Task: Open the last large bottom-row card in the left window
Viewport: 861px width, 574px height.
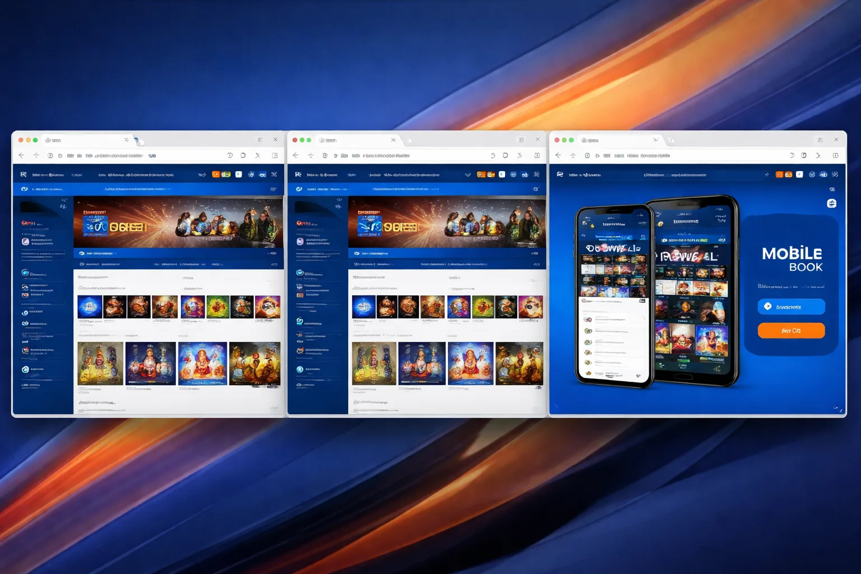Action: pyautogui.click(x=254, y=364)
